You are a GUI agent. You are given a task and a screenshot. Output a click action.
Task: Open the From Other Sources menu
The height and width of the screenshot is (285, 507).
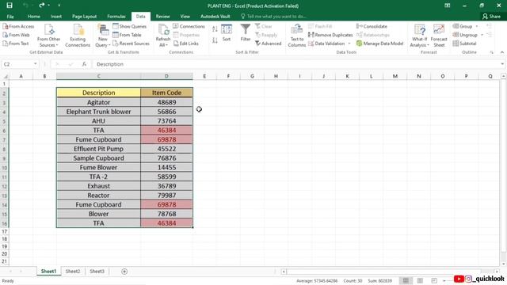click(49, 36)
